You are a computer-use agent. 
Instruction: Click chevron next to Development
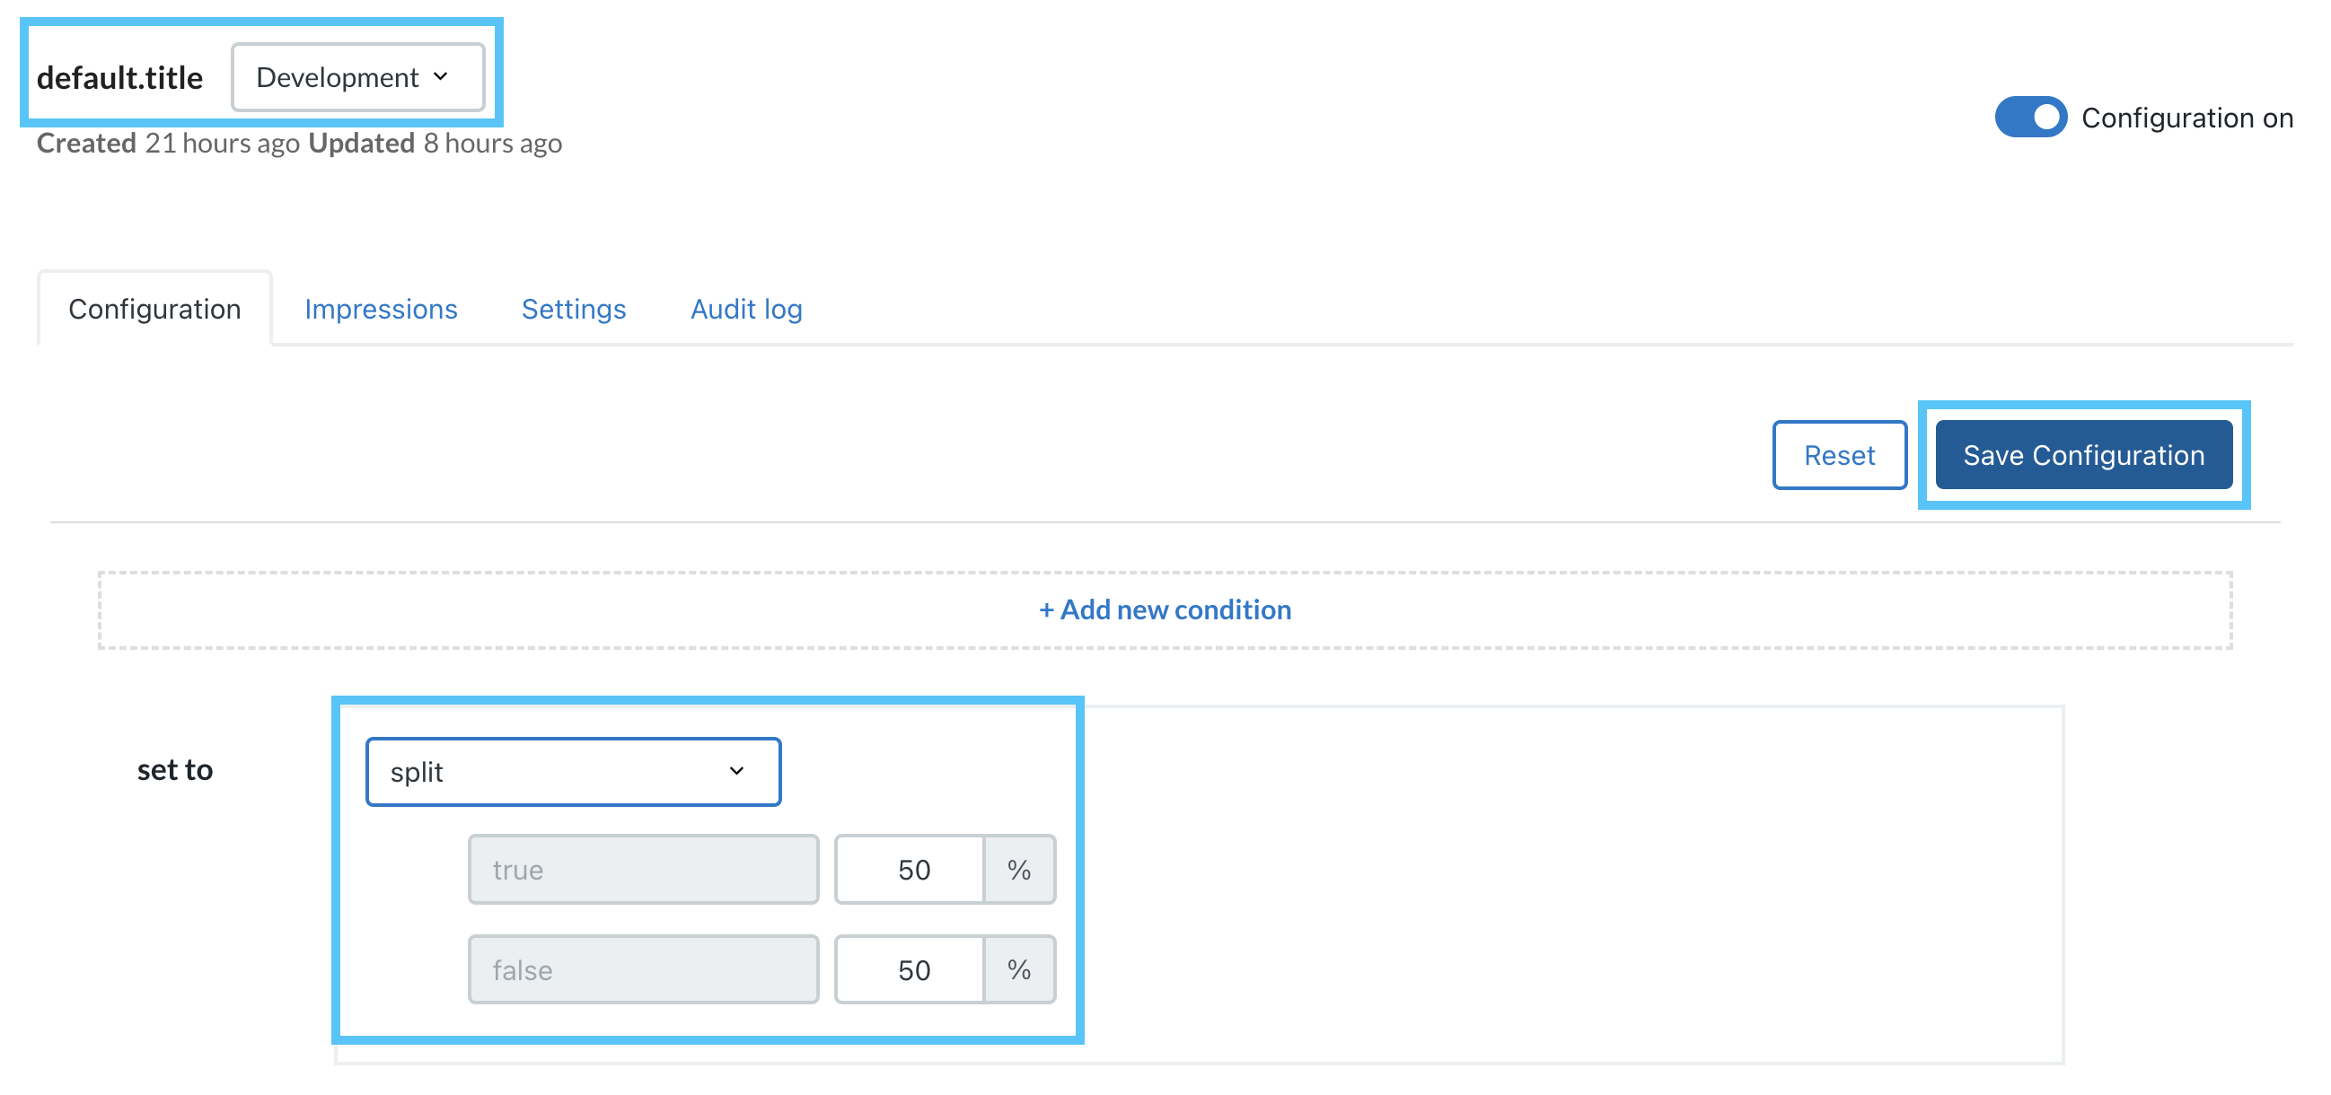[441, 77]
